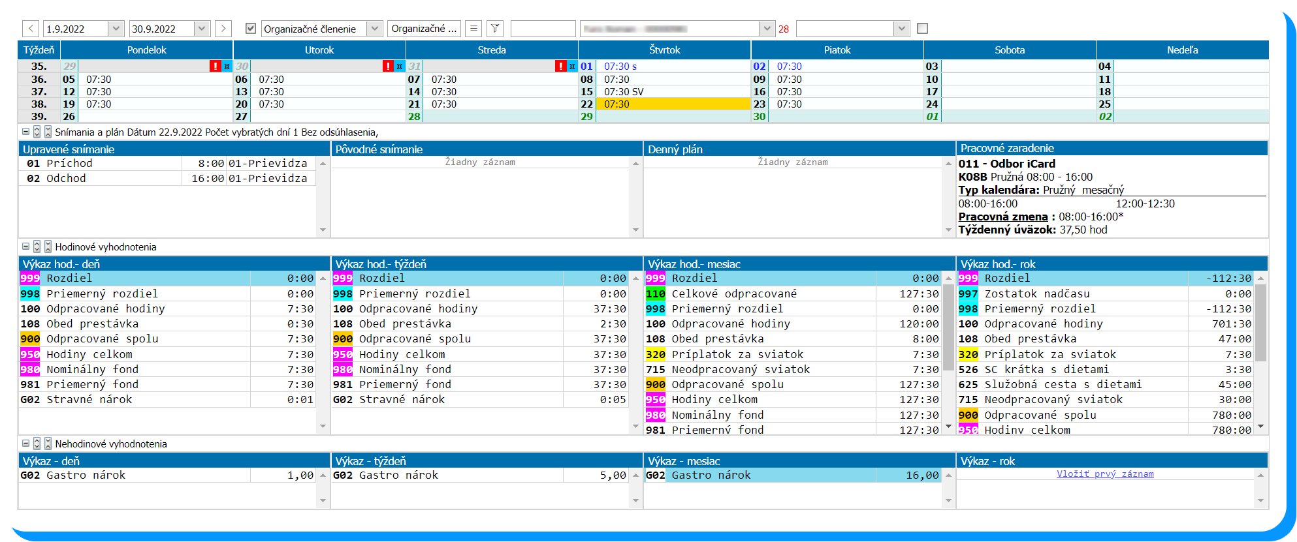Select 526 SC krátka s dietami row
This screenshot has height=542, width=1297.
(1105, 369)
